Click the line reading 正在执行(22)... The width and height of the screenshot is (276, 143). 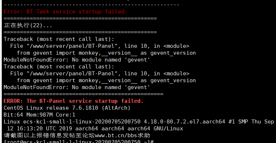(x=28, y=25)
